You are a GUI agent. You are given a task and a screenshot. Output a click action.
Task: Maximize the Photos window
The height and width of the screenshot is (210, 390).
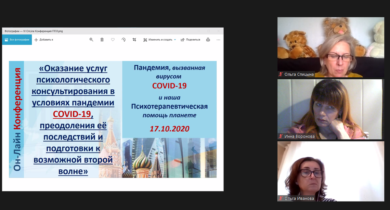[209, 31]
